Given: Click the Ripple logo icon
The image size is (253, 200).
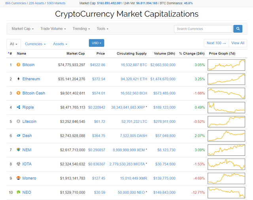Looking at the screenshot, I should pyautogui.click(x=19, y=107).
